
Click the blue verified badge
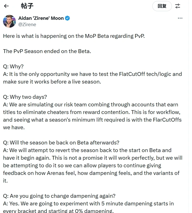point(67,18)
